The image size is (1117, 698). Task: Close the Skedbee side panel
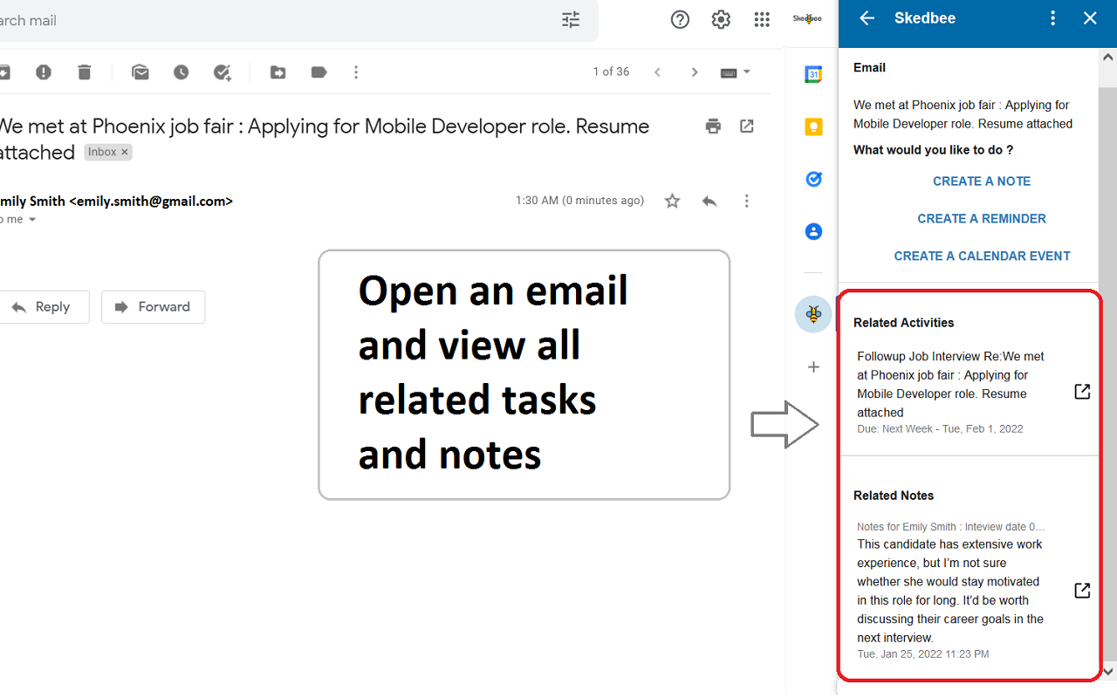1090,18
